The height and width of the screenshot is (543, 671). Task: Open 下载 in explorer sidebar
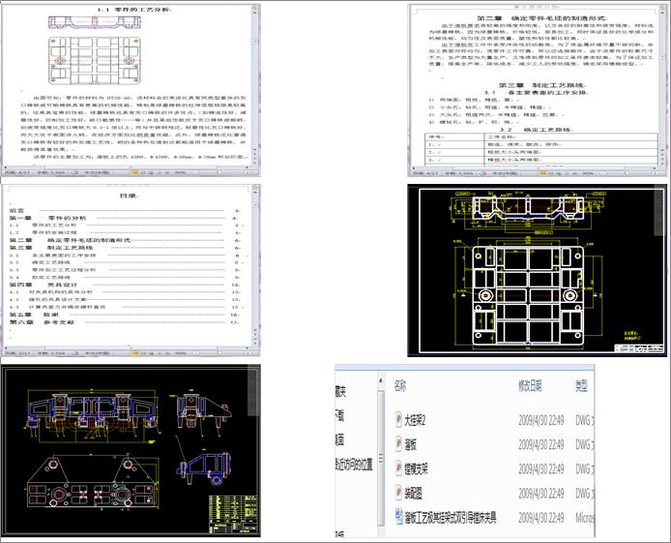(x=339, y=415)
